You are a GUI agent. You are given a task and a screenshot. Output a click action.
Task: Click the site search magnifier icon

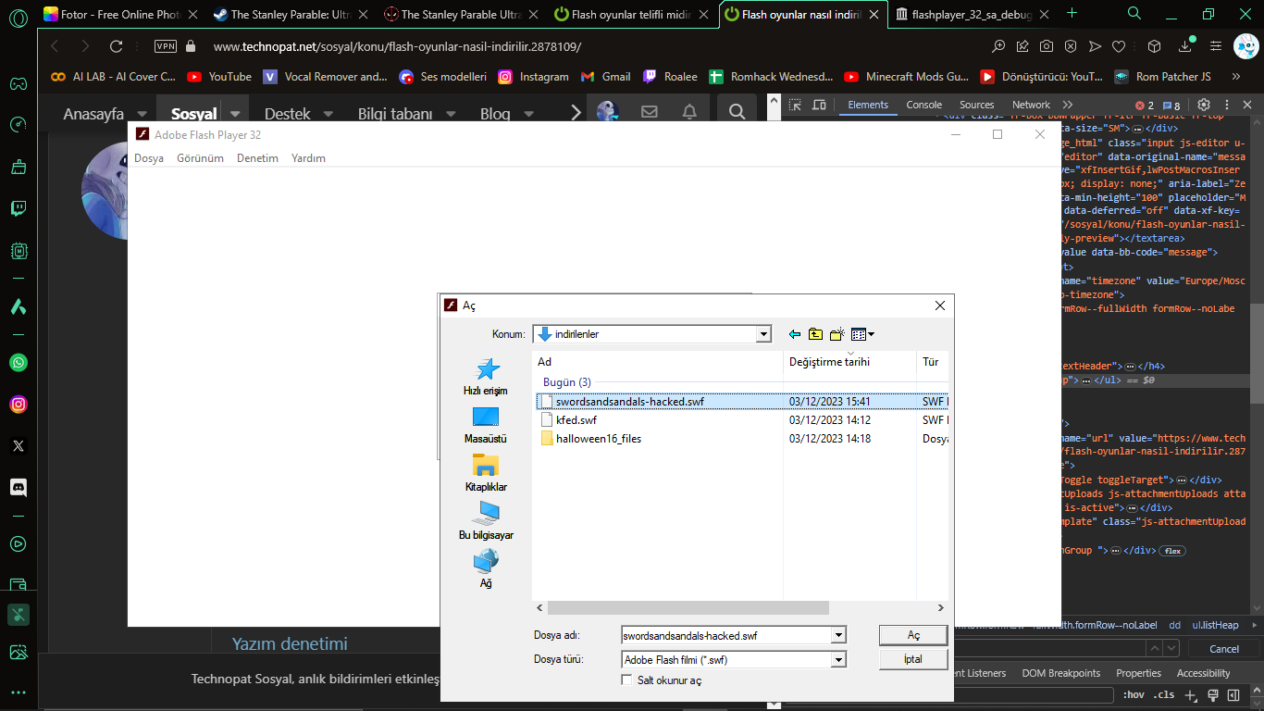737,112
